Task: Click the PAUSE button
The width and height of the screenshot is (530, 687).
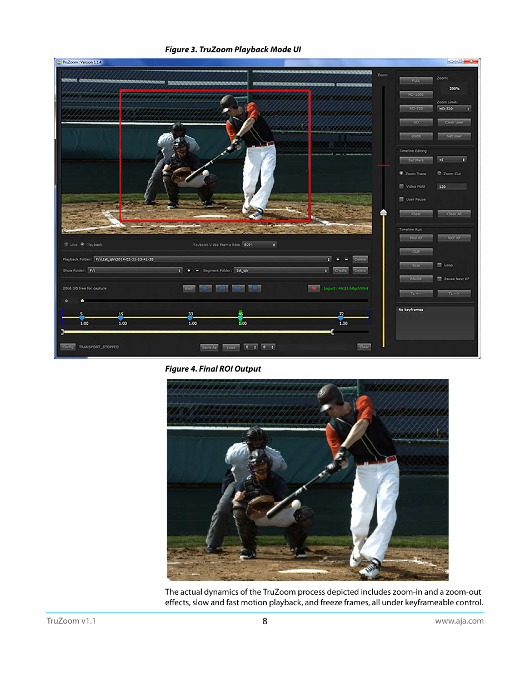Action: [x=416, y=279]
